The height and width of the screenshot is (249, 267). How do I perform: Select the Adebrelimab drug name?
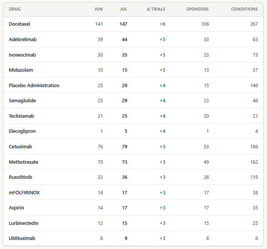(23, 40)
